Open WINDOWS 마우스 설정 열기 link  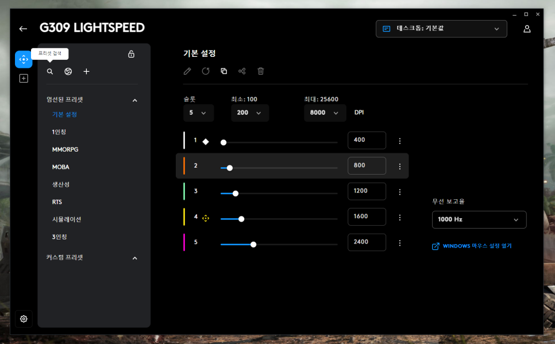(472, 246)
